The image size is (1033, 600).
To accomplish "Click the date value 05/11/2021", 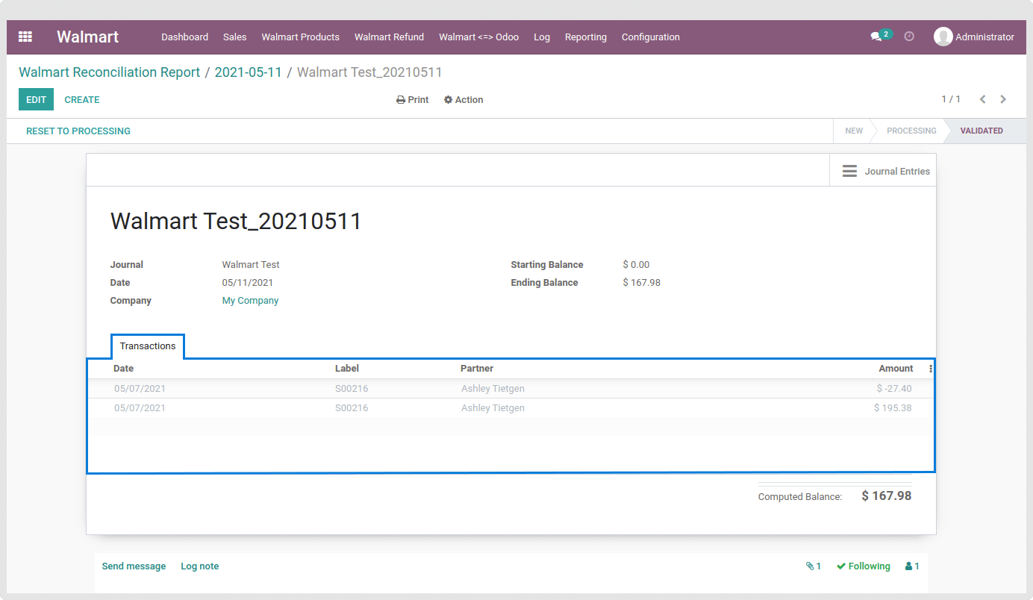I will click(248, 283).
